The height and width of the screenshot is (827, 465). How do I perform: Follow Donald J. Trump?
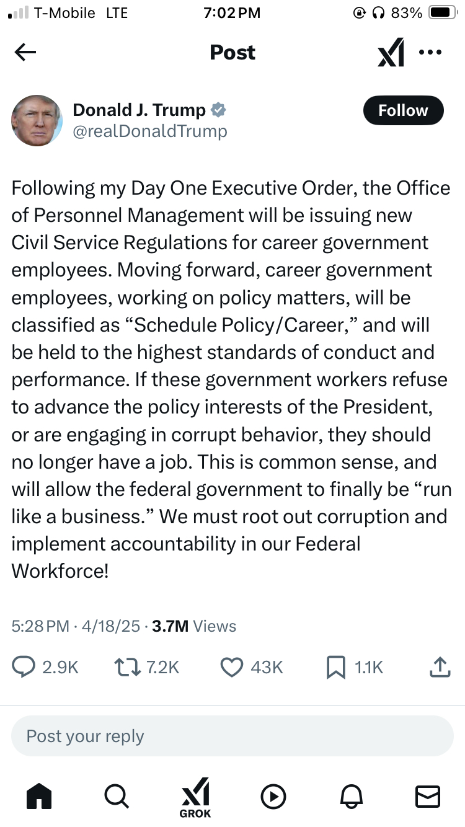click(x=403, y=110)
